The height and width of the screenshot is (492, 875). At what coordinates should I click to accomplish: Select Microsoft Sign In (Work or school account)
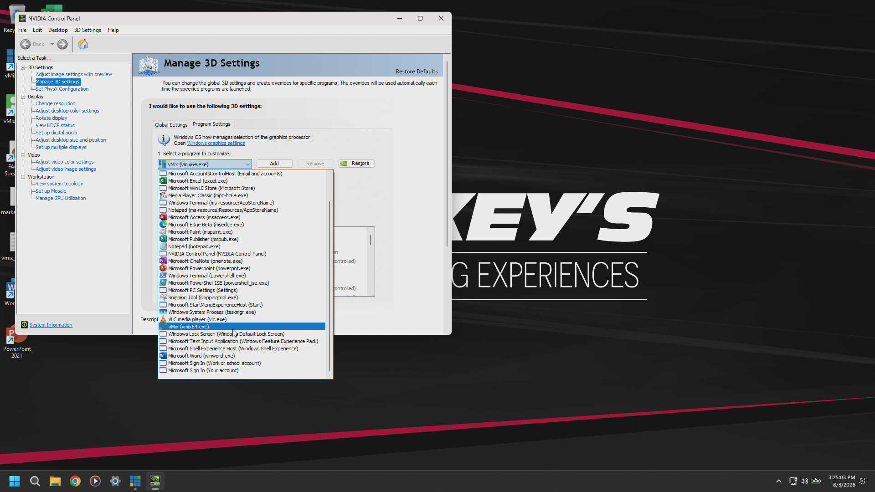tap(242, 363)
